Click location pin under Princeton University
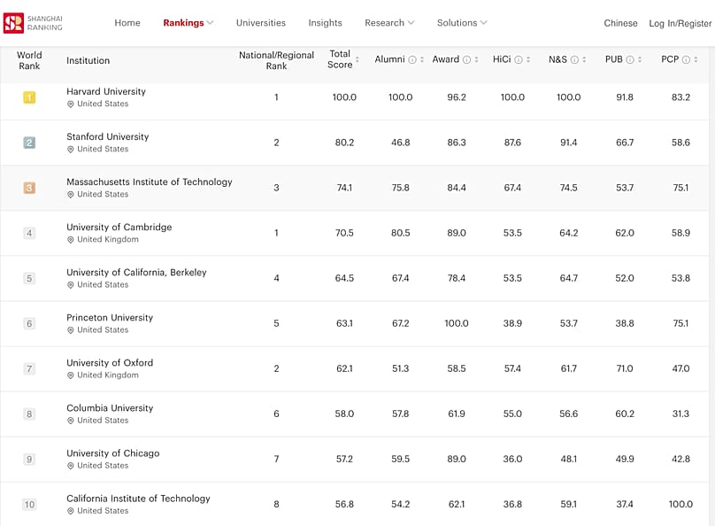 tap(70, 329)
